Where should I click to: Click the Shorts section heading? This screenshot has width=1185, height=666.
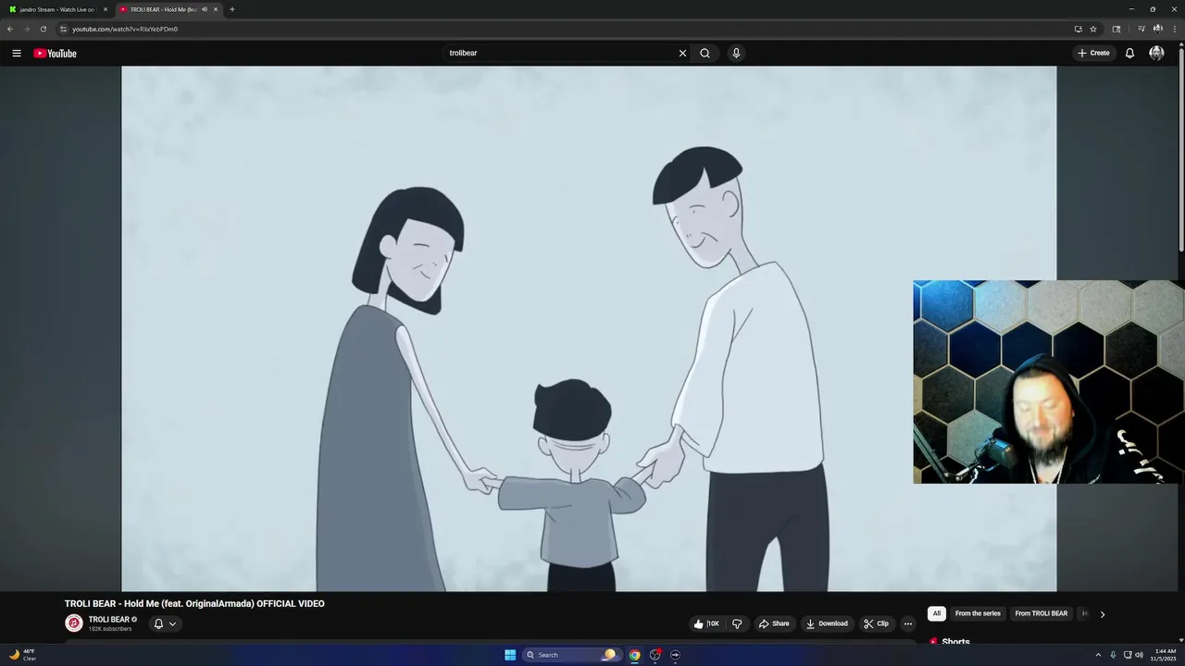coord(955,642)
